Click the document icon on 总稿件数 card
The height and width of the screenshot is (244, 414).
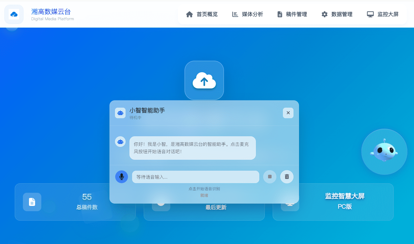point(32,202)
